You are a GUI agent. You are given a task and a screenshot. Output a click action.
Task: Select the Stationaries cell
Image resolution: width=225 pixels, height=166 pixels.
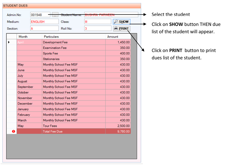pyautogui.click(x=74, y=59)
